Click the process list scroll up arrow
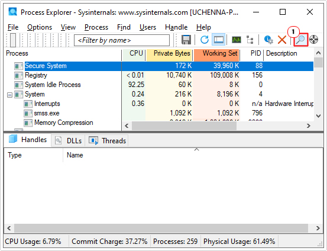Viewport: 327px width, 251px height. point(318,53)
